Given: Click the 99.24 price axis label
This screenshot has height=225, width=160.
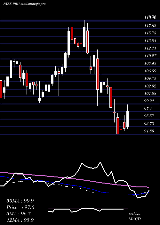Looking at the screenshot, I should coord(149,101).
